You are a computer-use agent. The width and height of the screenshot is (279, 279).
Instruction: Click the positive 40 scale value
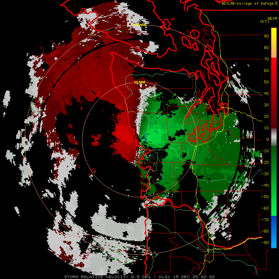266,93
